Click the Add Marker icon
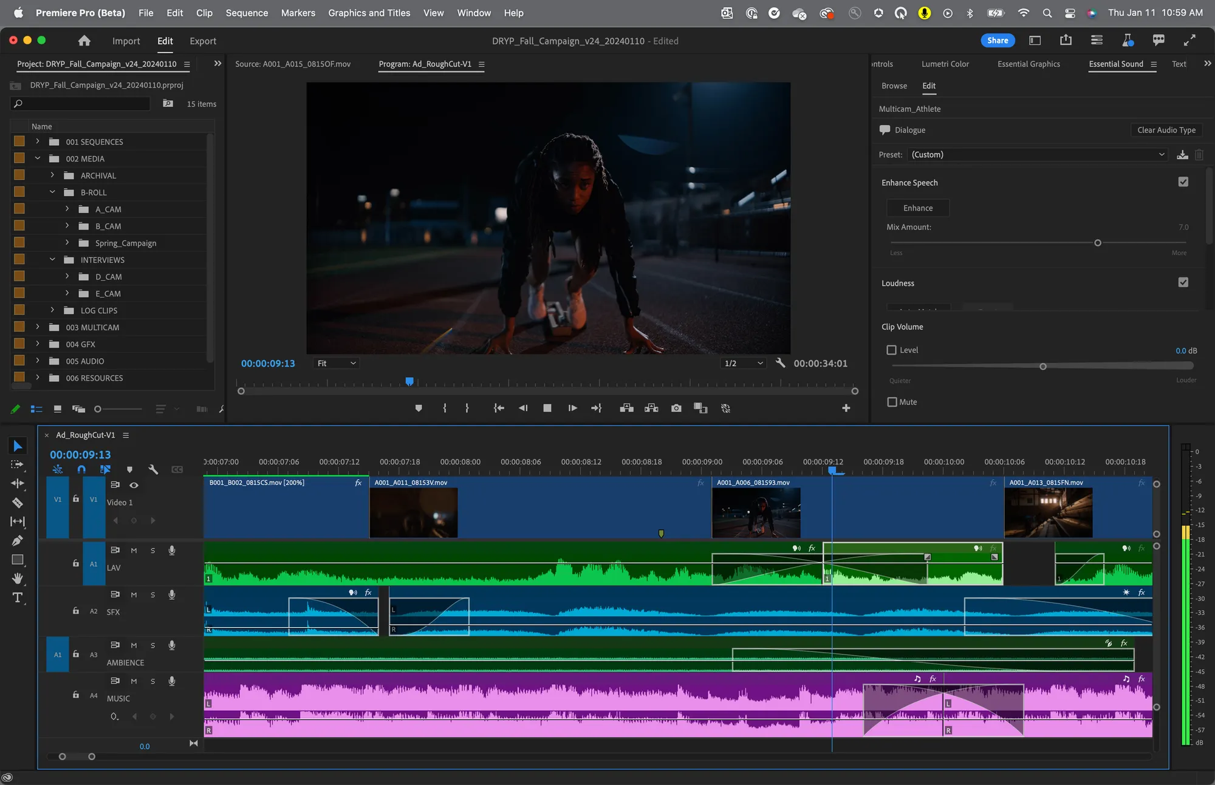1215x785 pixels. 417,408
